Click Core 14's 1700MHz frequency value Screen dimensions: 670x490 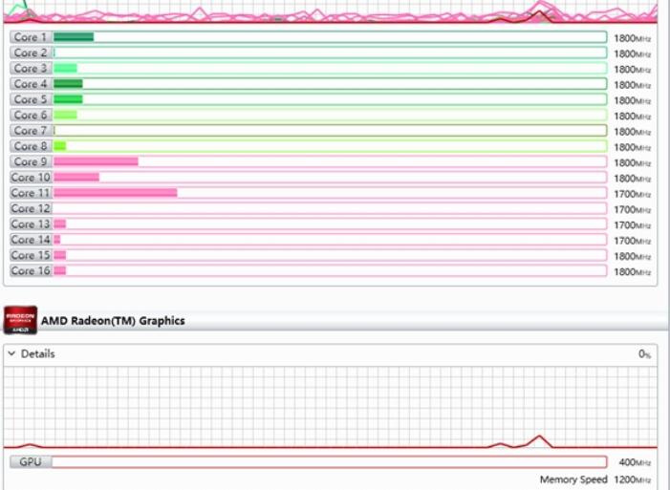coord(633,241)
